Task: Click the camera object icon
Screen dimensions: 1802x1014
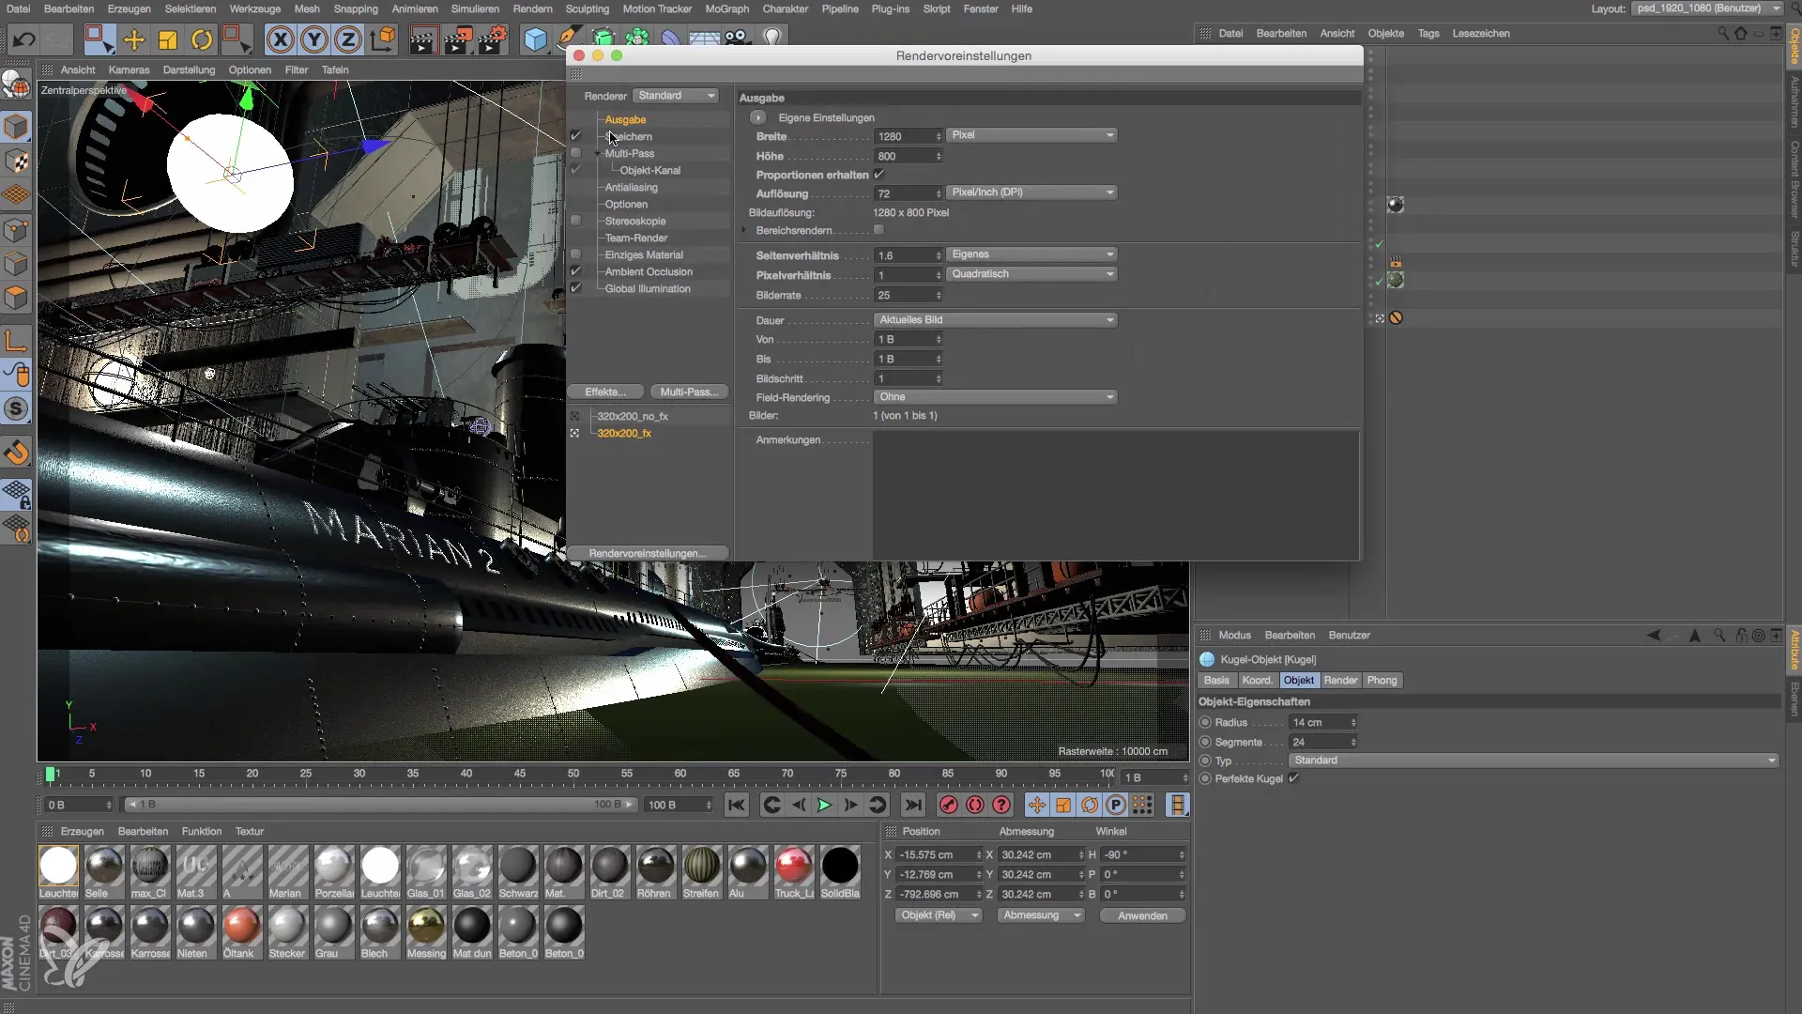Action: point(737,38)
